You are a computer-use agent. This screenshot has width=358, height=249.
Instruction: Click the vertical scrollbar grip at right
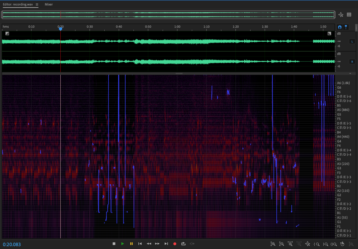(356, 28)
